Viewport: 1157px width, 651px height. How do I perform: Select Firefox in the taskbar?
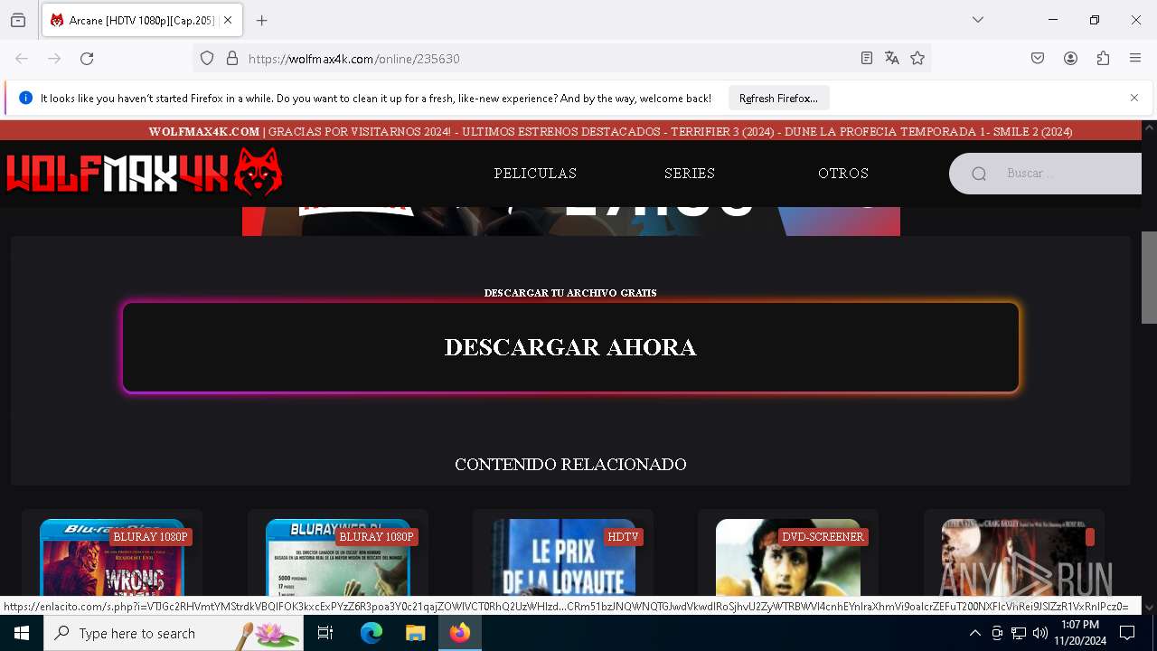point(460,633)
